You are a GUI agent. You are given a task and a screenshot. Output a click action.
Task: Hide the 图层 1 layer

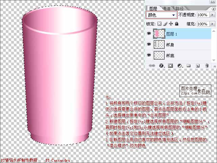point(149,33)
